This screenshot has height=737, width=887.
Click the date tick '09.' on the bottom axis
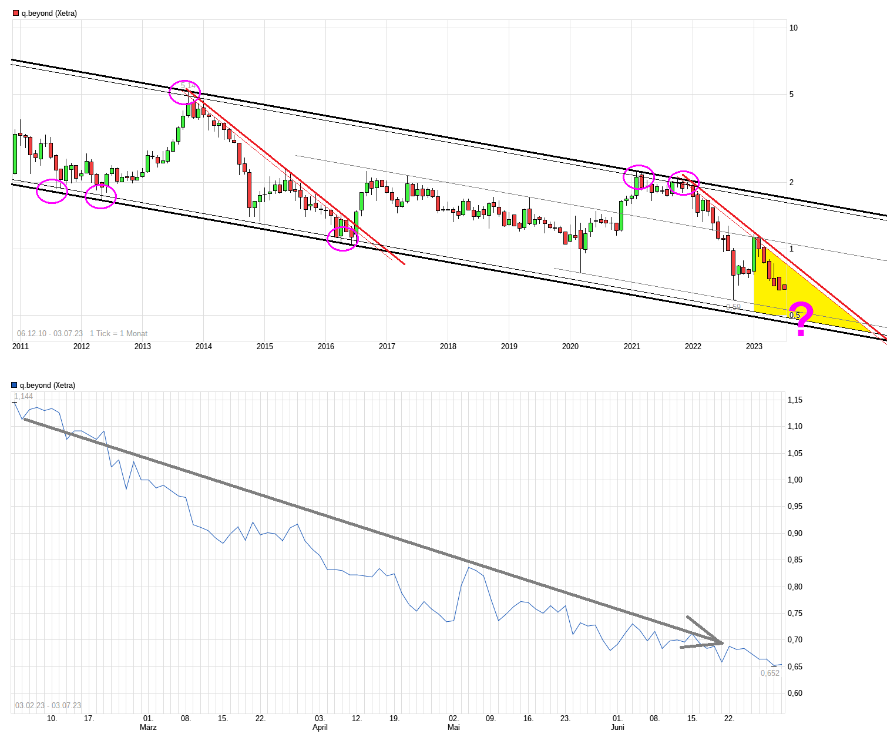click(x=490, y=718)
